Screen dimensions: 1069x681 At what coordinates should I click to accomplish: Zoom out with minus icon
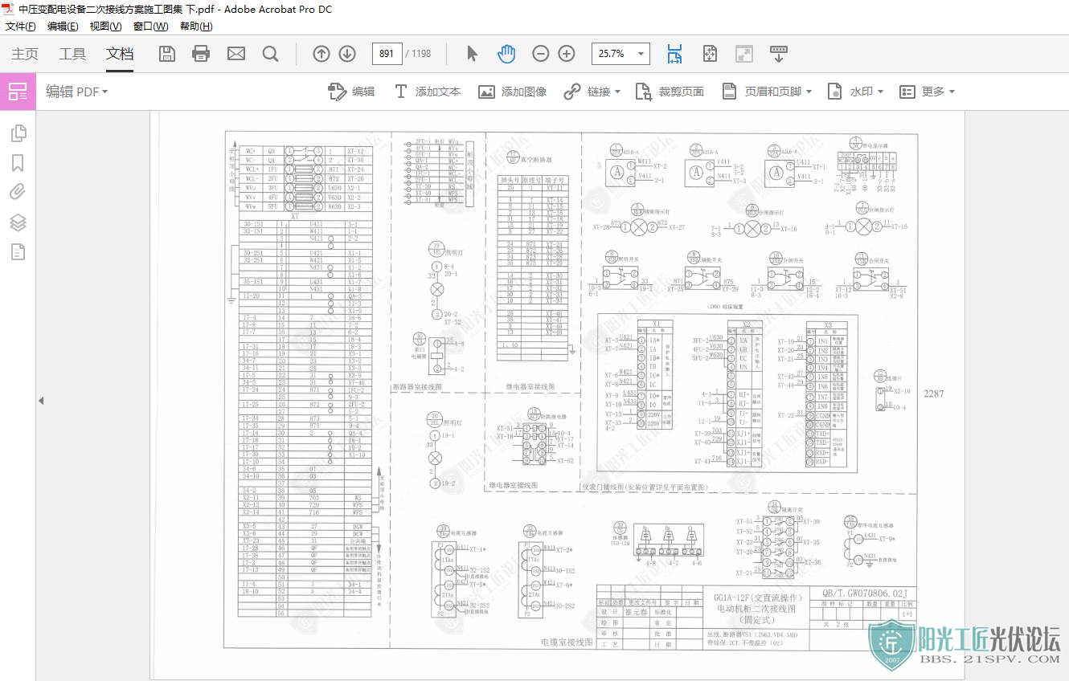coord(541,54)
